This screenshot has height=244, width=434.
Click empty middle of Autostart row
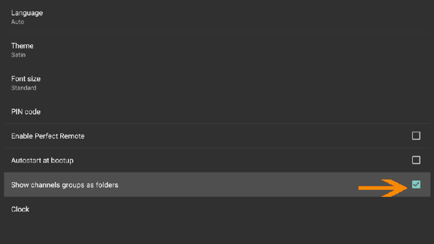(x=244, y=160)
